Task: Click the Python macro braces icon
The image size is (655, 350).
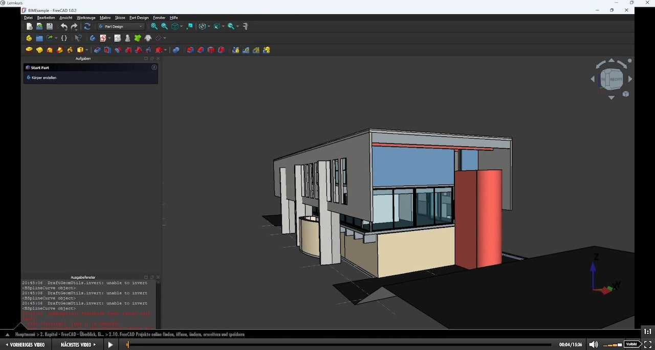Action: point(64,38)
